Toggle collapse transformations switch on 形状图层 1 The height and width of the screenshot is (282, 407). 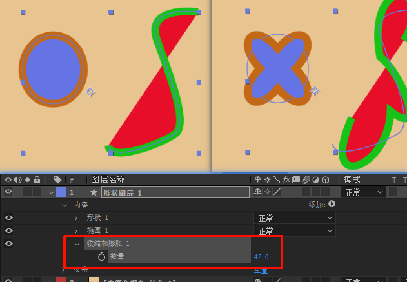tap(267, 192)
